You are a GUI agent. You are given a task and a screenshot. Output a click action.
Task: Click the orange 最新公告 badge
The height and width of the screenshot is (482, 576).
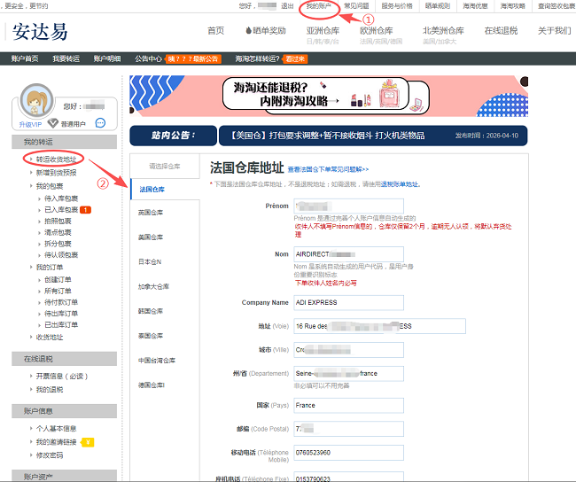pos(193,59)
